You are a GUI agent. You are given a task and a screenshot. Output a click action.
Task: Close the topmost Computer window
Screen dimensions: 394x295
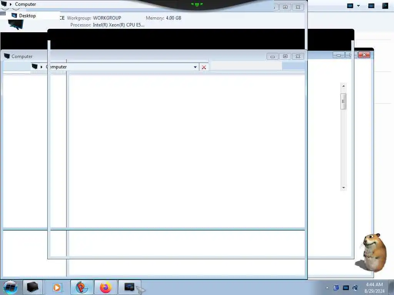tap(298, 7)
